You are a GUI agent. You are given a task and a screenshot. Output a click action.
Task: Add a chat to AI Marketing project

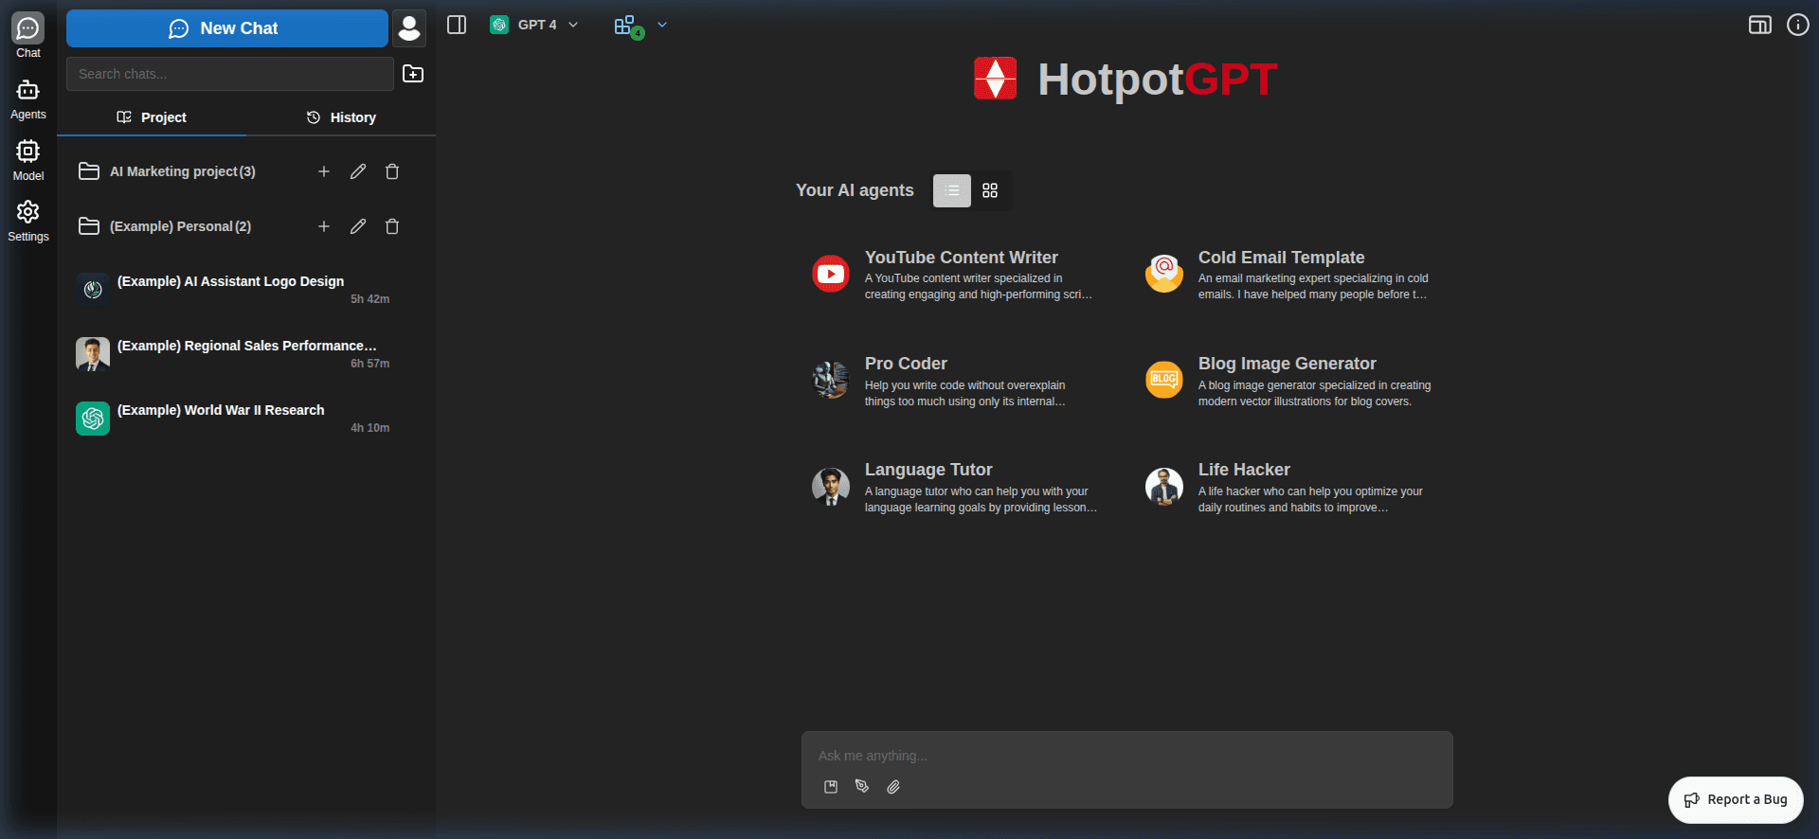coord(324,171)
